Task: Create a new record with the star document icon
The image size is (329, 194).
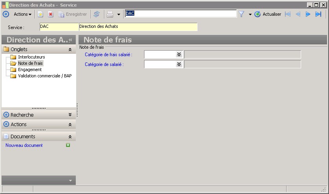Action: coord(40,14)
